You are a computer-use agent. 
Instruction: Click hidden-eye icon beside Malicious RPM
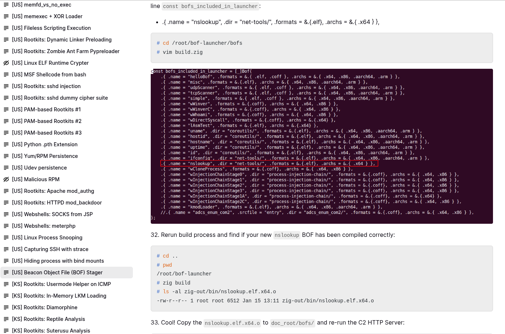(x=6, y=179)
